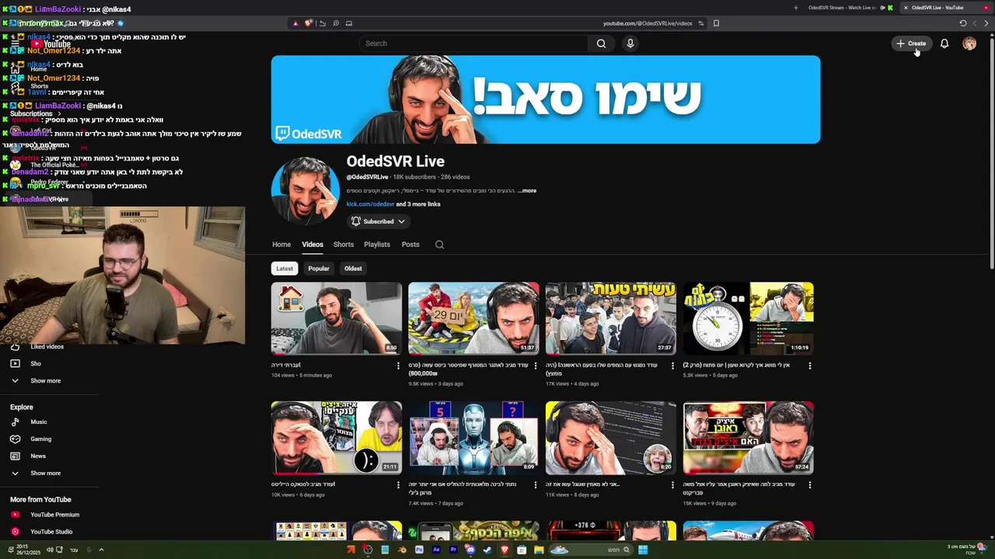Screen dimensions: 995x559
Task: Start voice search with the microphone icon
Action: [630, 43]
